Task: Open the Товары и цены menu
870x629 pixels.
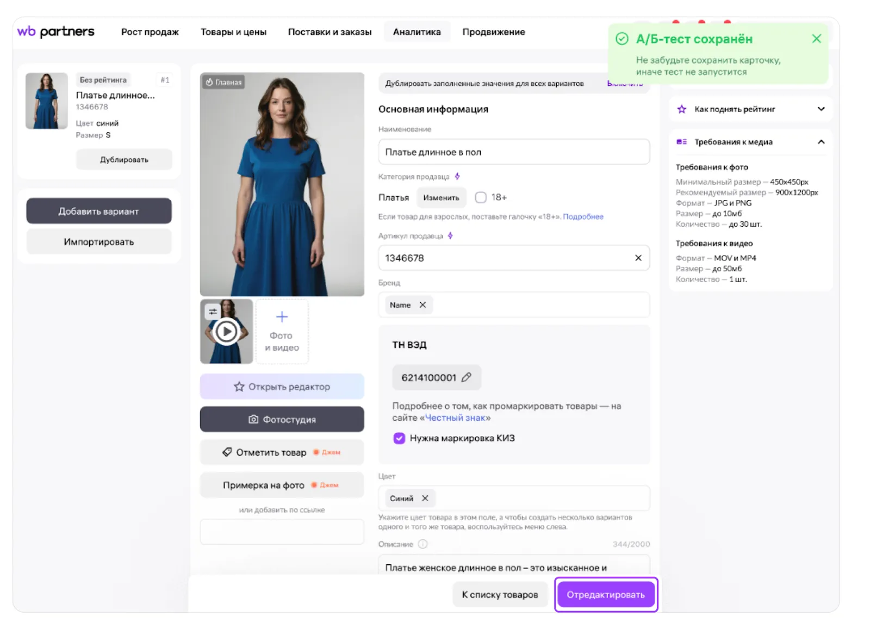Action: pos(233,32)
